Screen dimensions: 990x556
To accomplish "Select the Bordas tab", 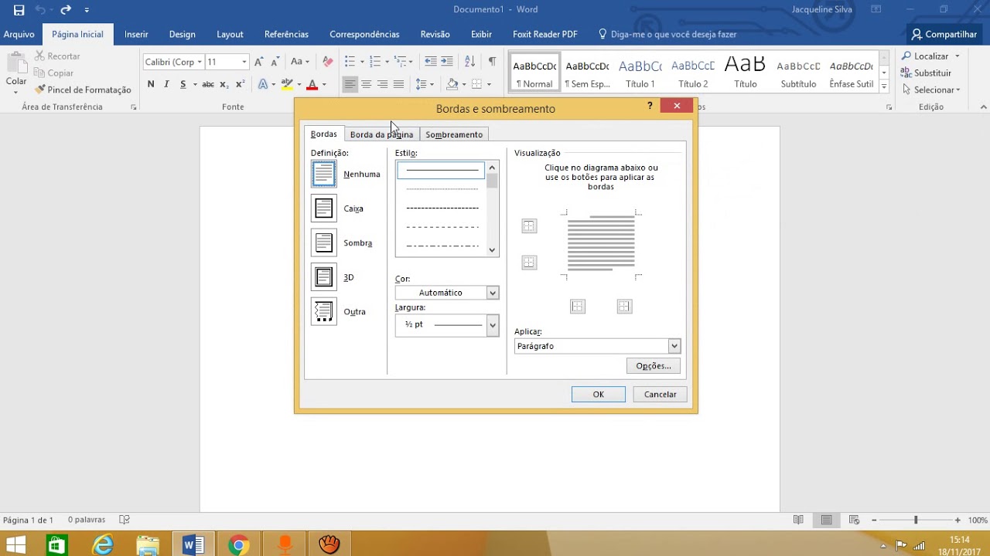I will pos(323,134).
